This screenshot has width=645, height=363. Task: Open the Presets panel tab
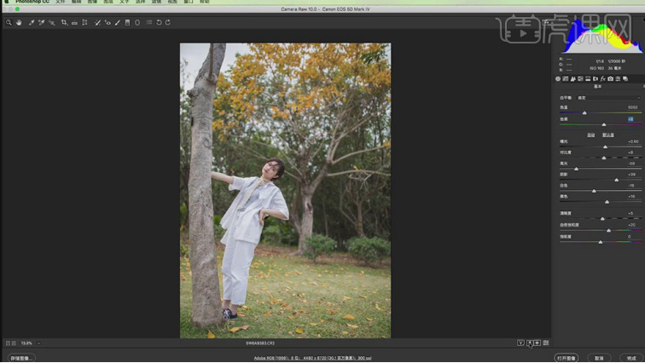618,79
